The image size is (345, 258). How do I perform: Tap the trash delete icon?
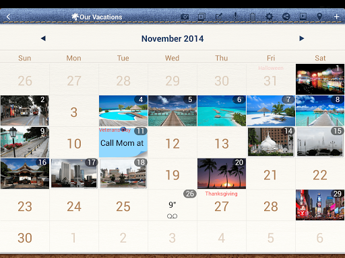click(x=252, y=17)
